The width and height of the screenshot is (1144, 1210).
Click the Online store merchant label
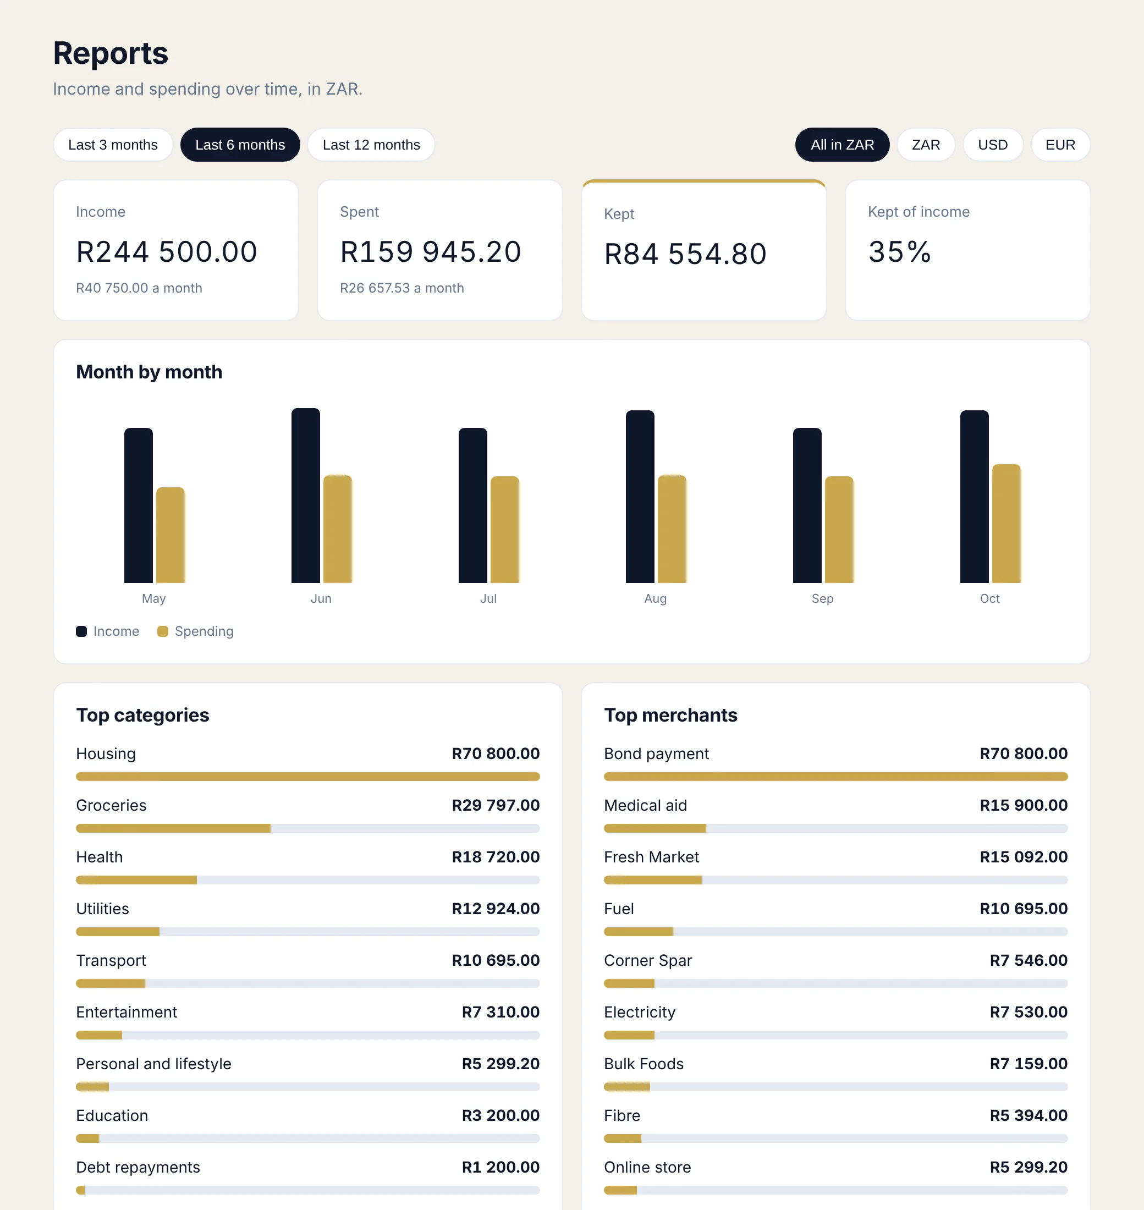(647, 1167)
